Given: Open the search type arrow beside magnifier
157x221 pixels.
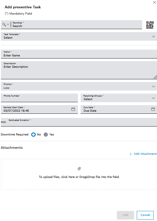Looking at the screenshot, I should (x=8, y=25).
